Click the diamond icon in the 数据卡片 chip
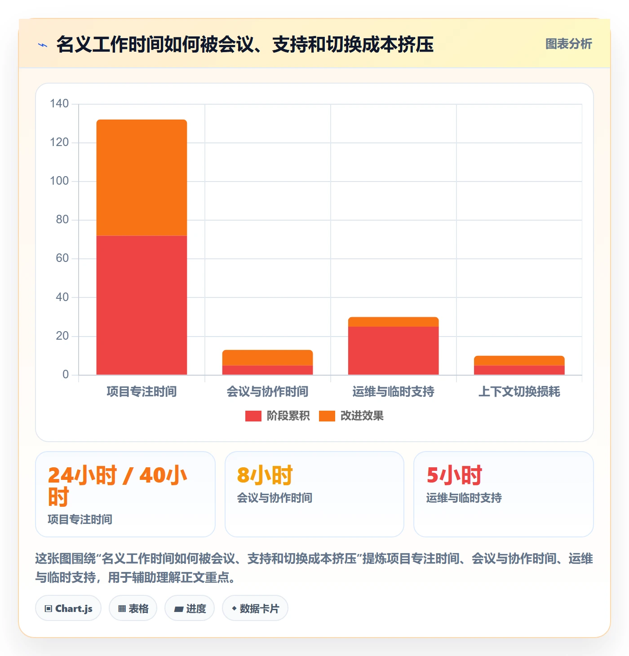This screenshot has height=656, width=629. click(x=234, y=608)
